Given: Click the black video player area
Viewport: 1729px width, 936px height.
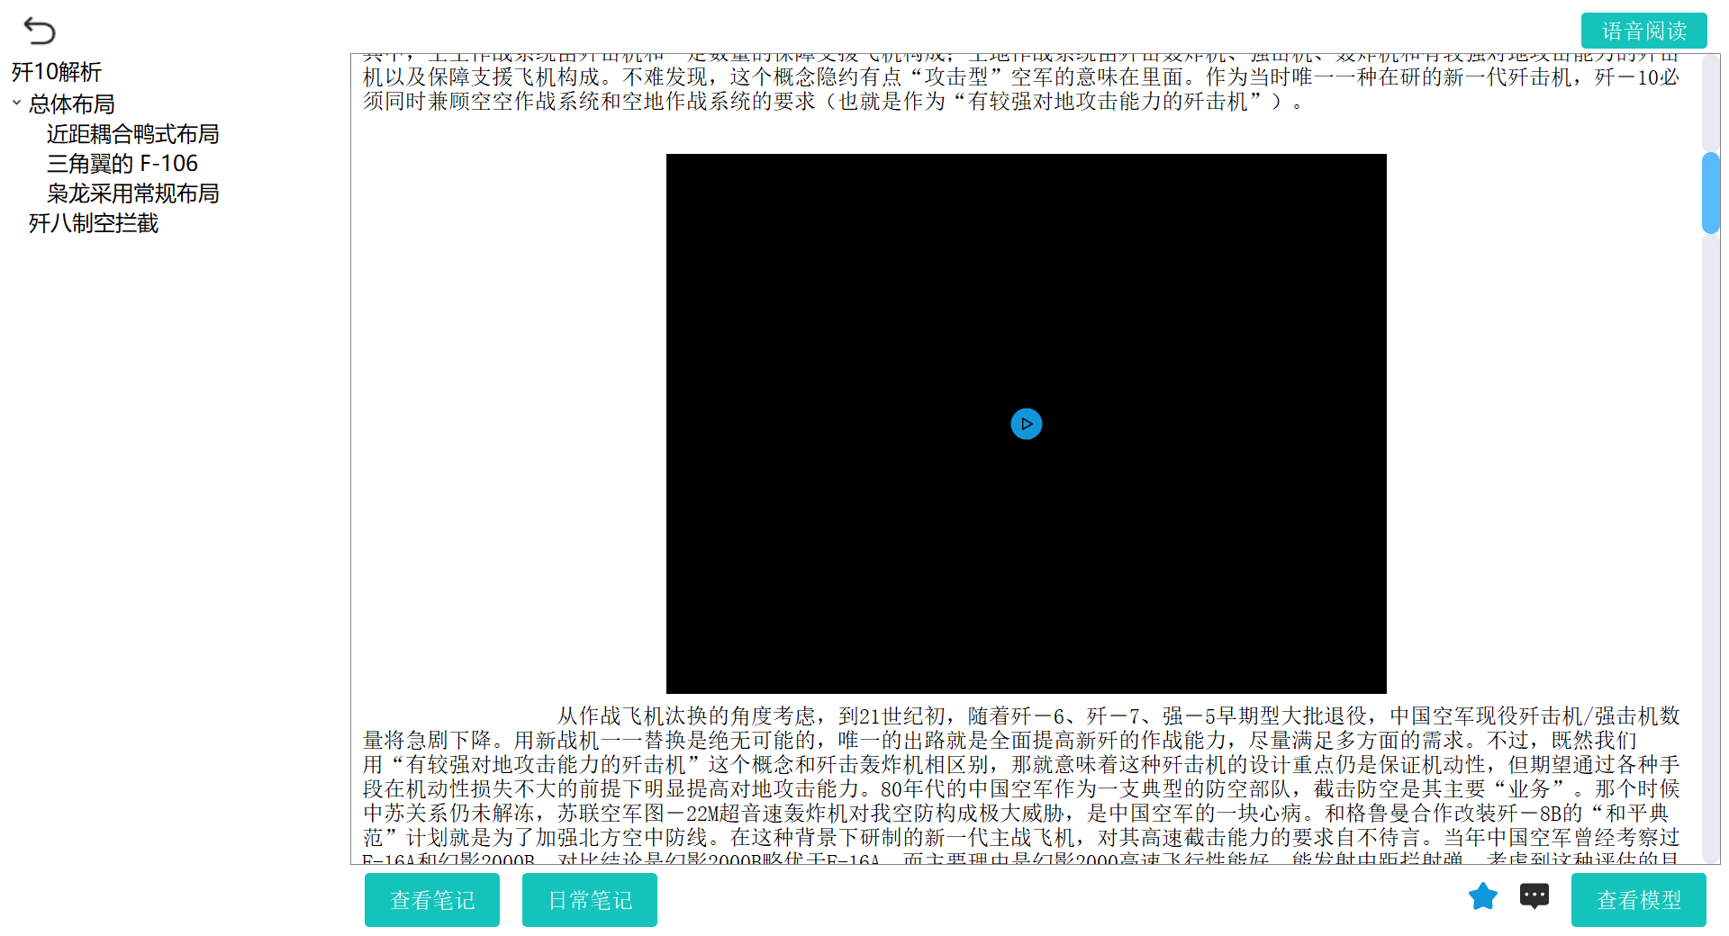Looking at the screenshot, I should click(1027, 424).
